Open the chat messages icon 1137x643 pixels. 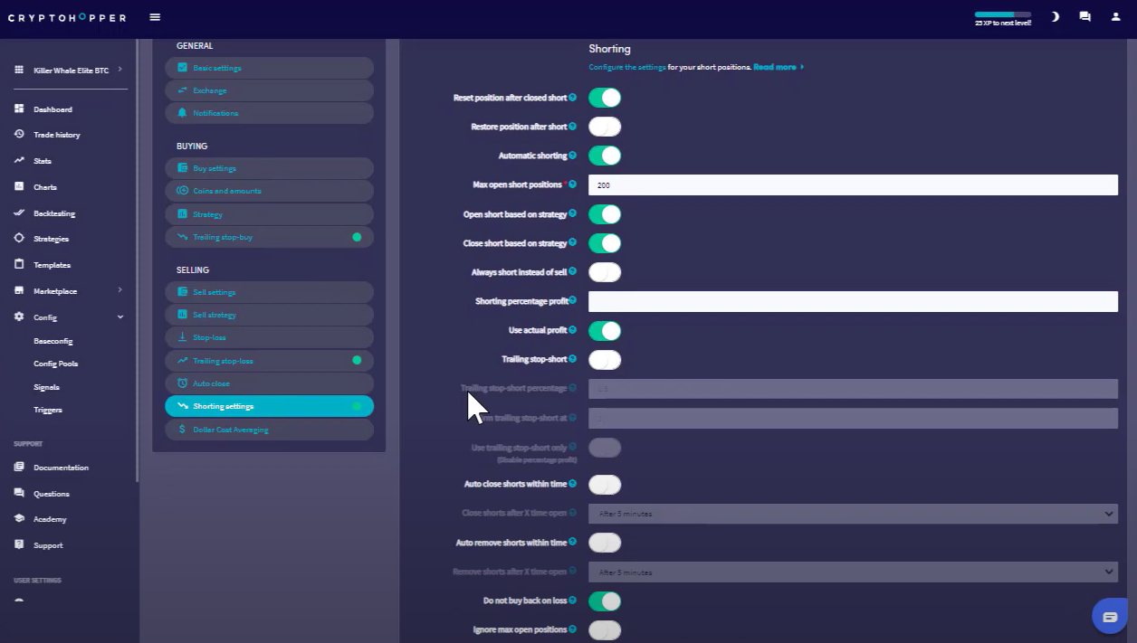tap(1084, 17)
